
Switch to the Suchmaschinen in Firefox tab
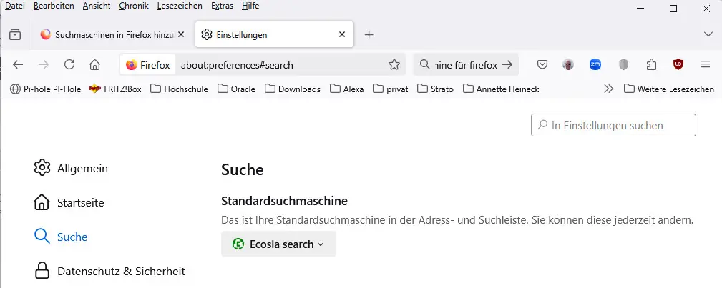[x=112, y=34]
